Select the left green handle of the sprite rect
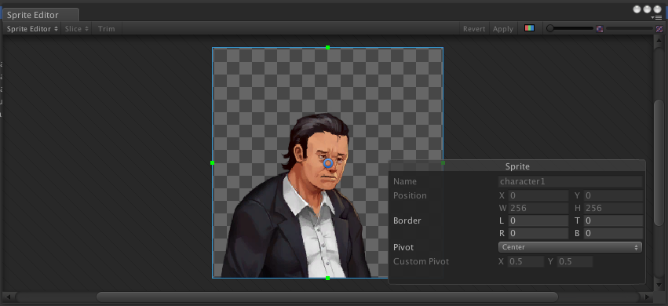 [212, 162]
